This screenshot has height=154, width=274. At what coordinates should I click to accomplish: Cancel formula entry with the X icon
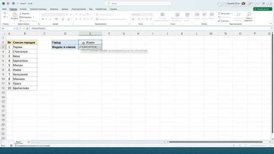[20, 28]
